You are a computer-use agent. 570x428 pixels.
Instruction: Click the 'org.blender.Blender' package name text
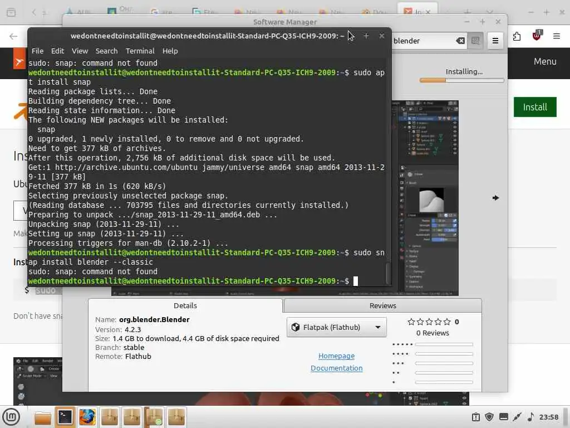[154, 319]
